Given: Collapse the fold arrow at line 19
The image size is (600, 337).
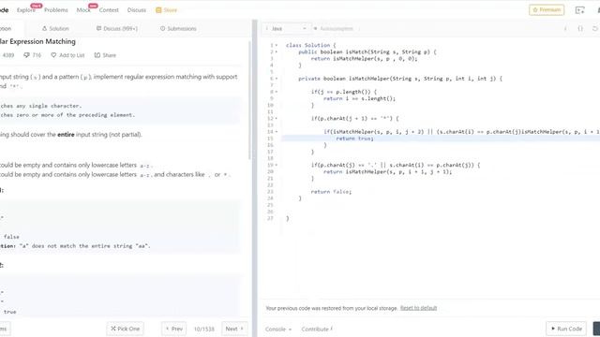Looking at the screenshot, I should (277, 165).
